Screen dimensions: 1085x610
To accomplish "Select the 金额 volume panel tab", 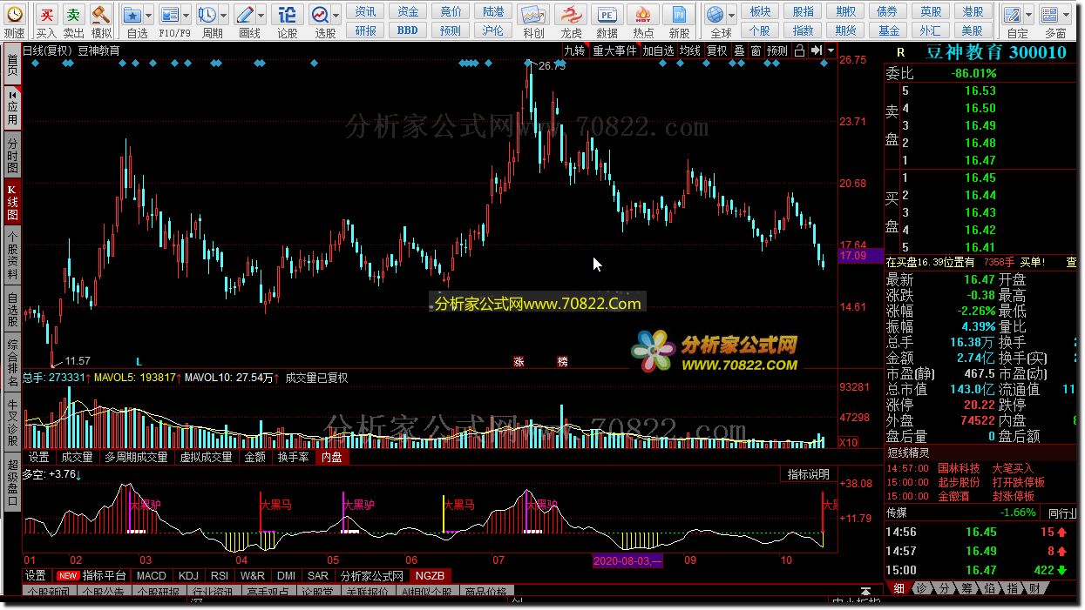I will coord(254,456).
